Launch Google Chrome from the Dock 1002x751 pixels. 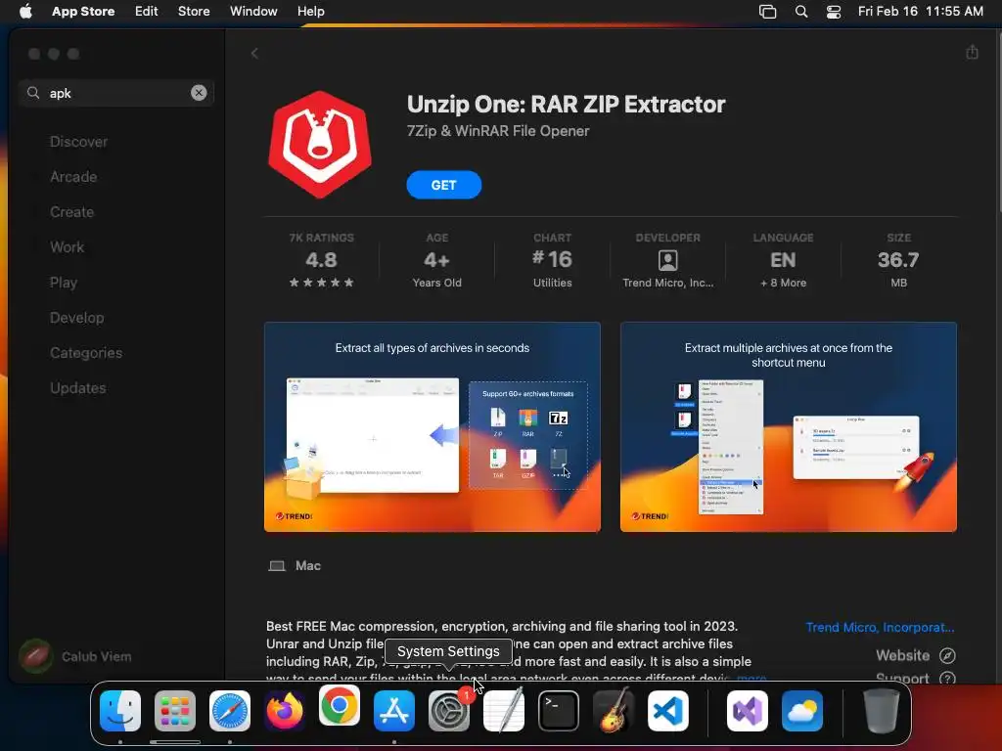340,706
